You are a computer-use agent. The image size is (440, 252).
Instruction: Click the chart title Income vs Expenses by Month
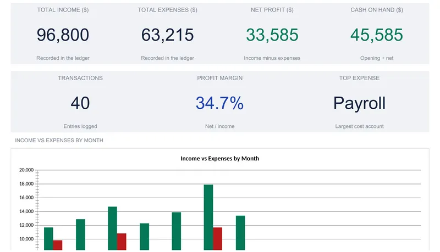(x=219, y=159)
